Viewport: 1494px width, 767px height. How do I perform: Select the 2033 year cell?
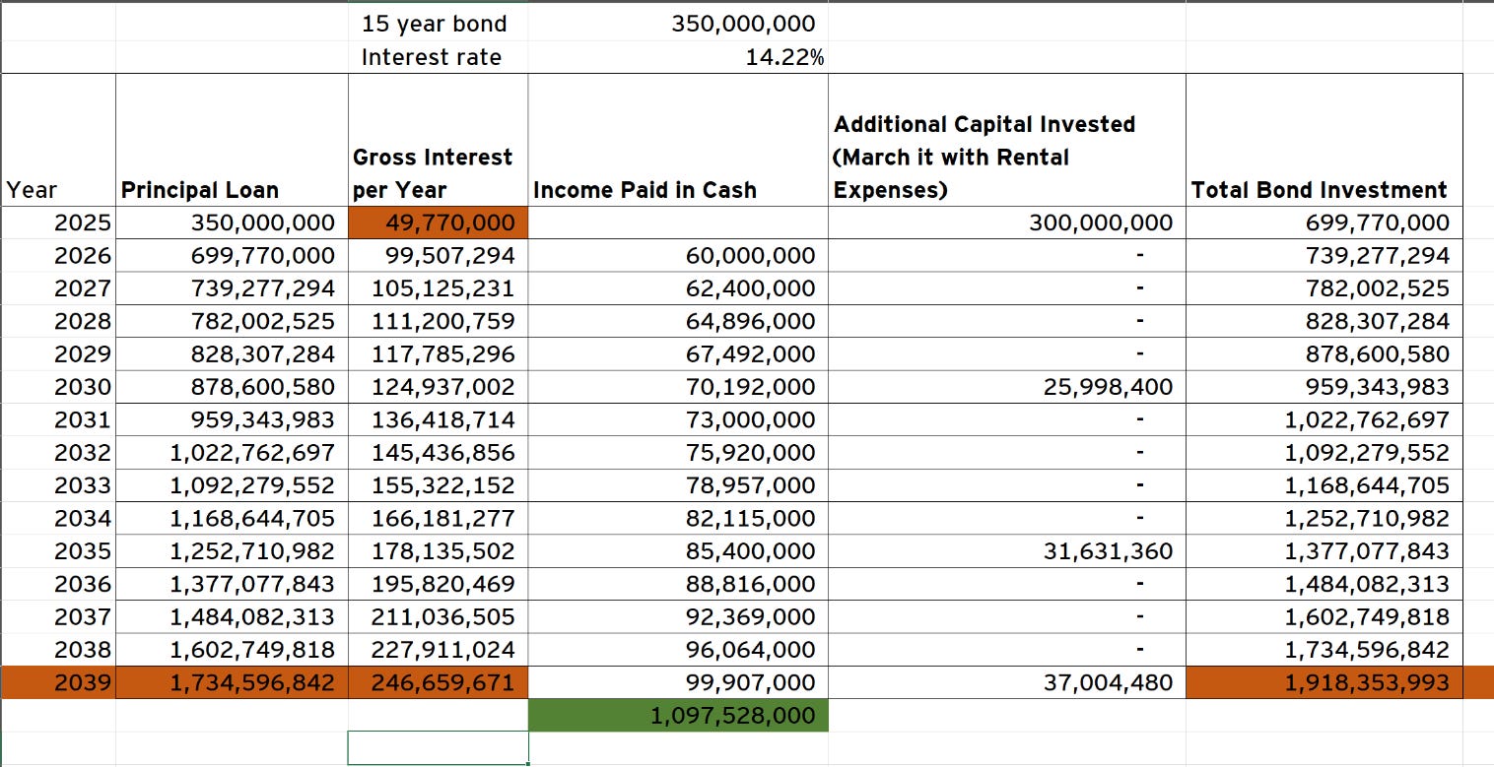coord(58,485)
